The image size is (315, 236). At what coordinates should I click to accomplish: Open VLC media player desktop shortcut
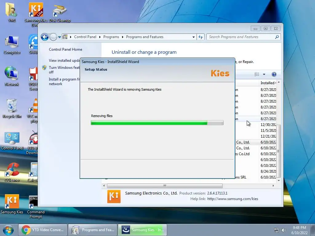[33, 110]
